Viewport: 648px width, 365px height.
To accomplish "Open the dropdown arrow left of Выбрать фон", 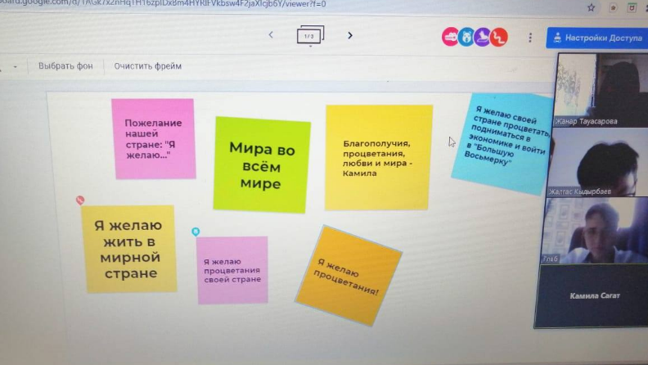I will [x=15, y=66].
